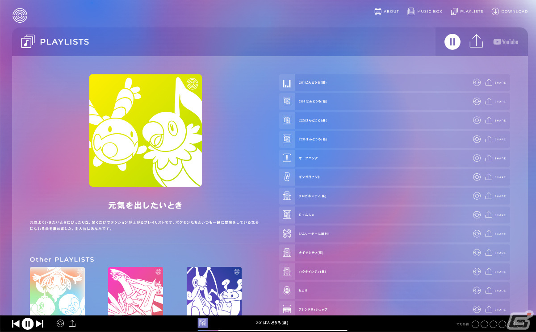Add オープニング with its Poké Ball icon
Screen dimensions: 536x332
pos(477,158)
